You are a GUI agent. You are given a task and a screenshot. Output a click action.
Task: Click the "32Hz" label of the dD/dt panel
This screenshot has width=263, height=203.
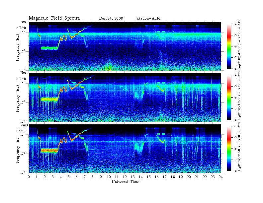[25, 73]
